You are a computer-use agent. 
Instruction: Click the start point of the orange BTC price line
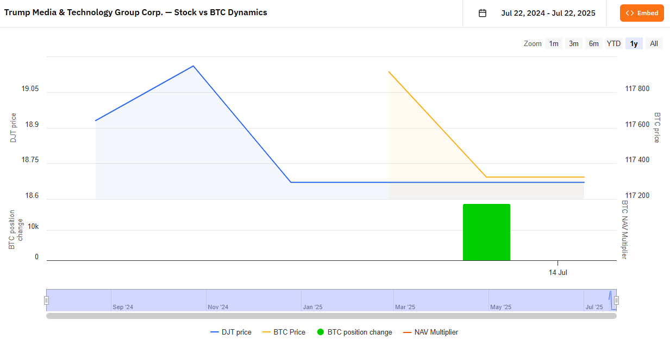(x=389, y=72)
